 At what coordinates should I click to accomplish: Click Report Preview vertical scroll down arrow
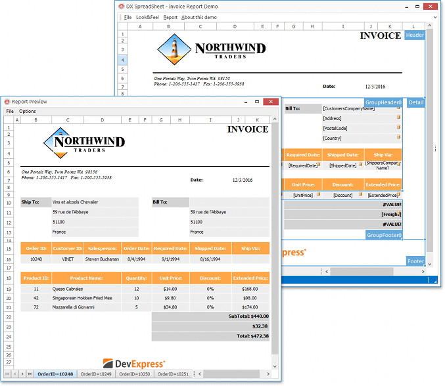tap(275, 366)
